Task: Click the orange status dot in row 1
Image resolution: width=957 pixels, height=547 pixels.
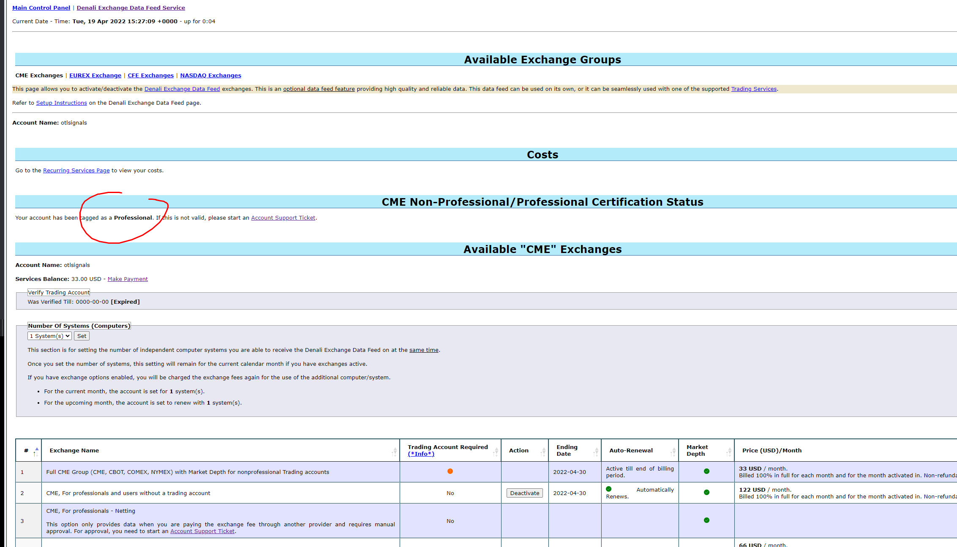Action: point(450,471)
